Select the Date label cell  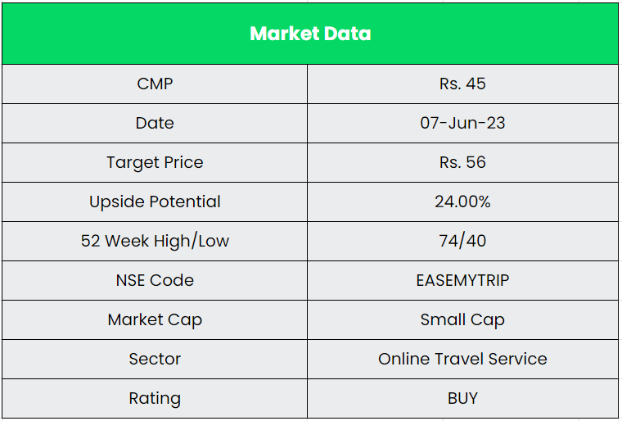155,123
